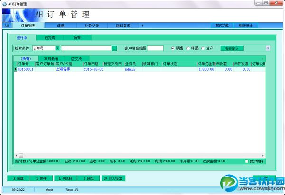Select the 样品 radio button
This screenshot has width=285, height=195.
[x=188, y=48]
